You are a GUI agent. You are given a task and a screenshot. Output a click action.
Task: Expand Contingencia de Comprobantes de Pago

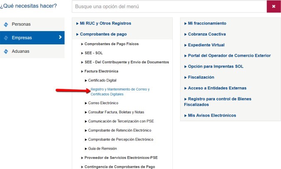point(118,167)
